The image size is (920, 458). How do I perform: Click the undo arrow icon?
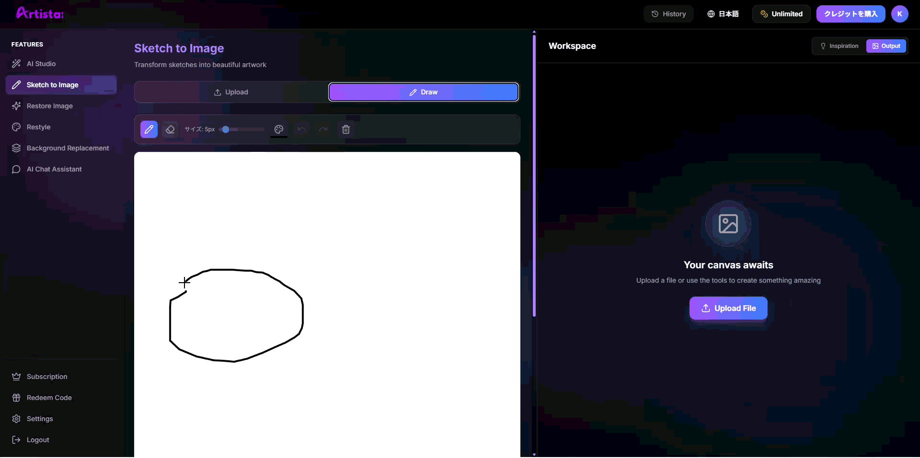click(x=301, y=129)
